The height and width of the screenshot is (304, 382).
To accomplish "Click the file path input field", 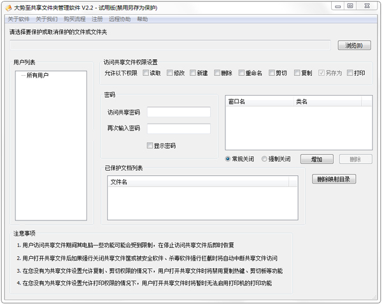I will coord(170,45).
